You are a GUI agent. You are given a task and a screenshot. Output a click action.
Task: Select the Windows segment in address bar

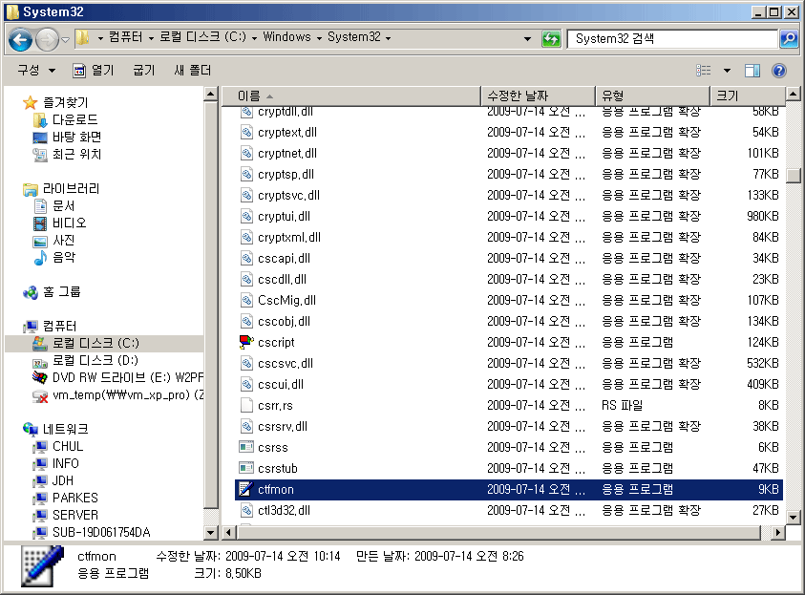point(287,37)
